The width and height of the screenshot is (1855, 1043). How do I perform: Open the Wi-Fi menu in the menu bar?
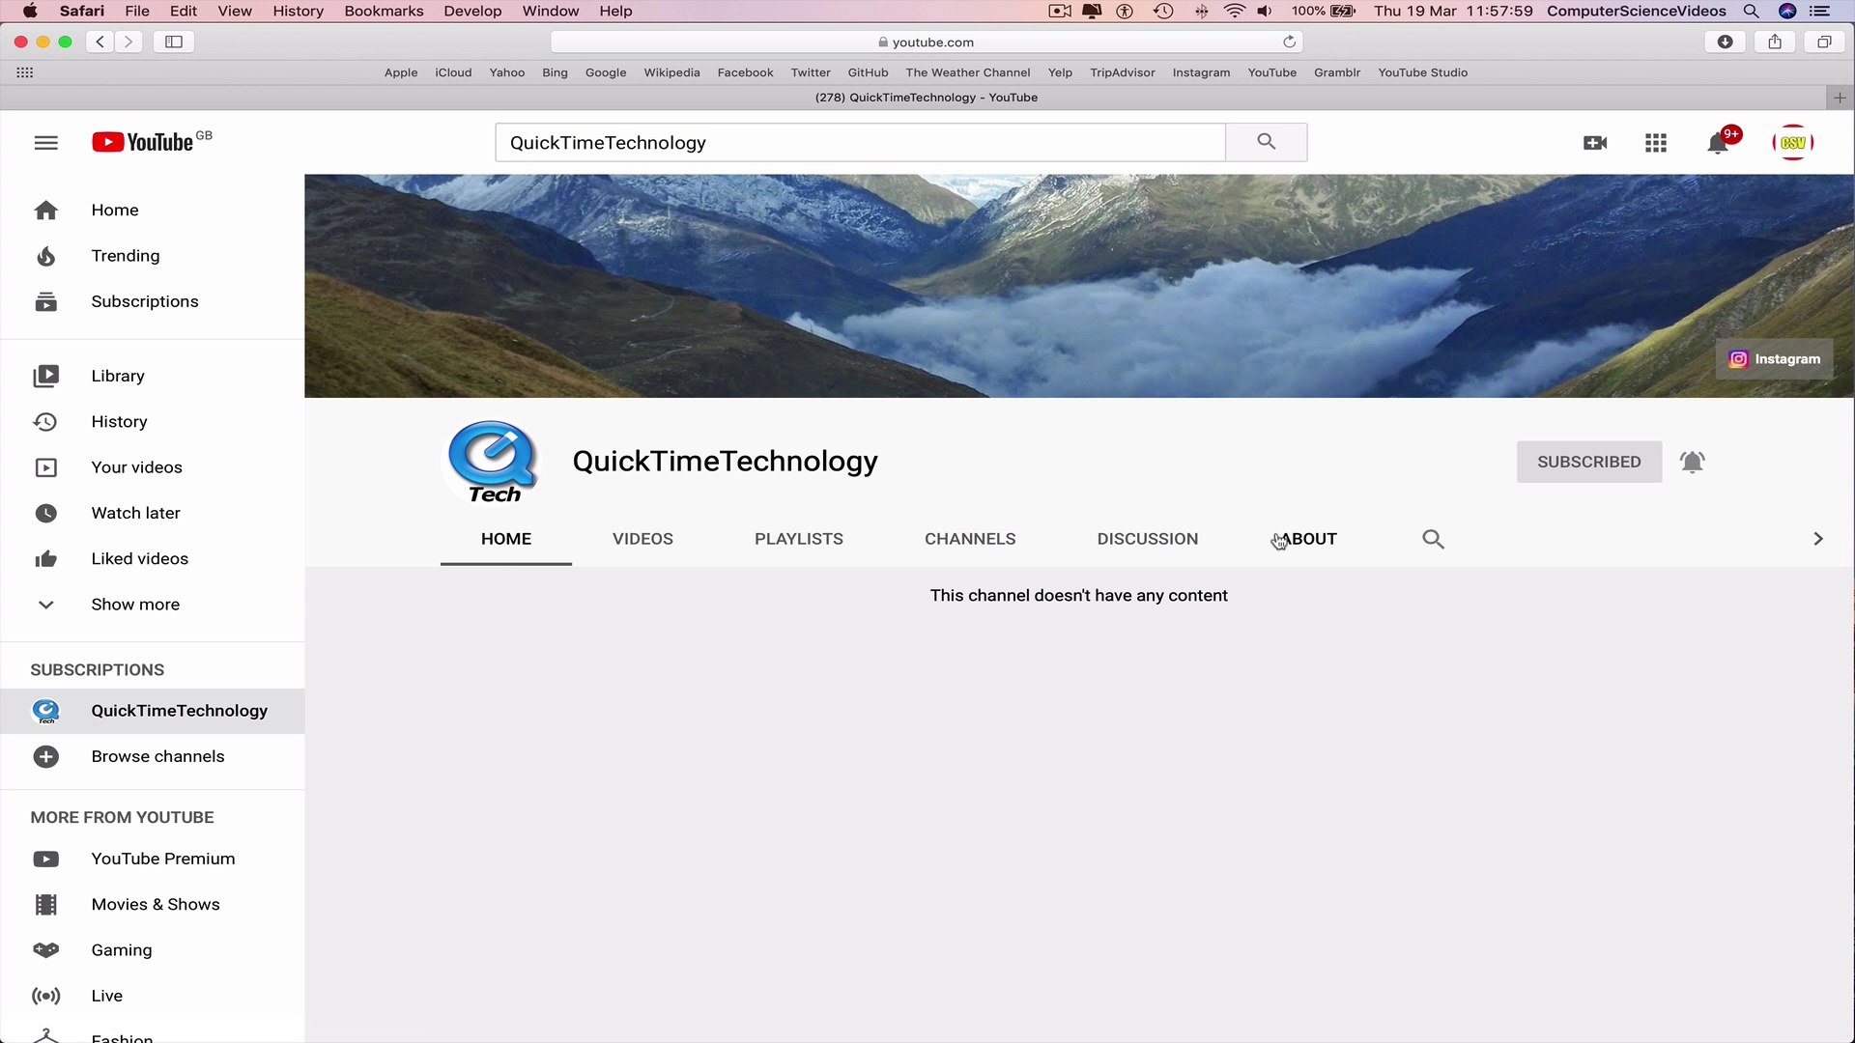(1235, 11)
